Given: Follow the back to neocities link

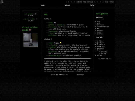Looking at the screenshot, I should pyautogui.click(x=59, y=75).
